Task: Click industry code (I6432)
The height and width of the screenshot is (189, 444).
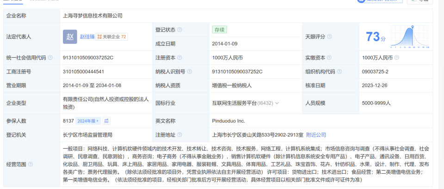Action: point(265,103)
